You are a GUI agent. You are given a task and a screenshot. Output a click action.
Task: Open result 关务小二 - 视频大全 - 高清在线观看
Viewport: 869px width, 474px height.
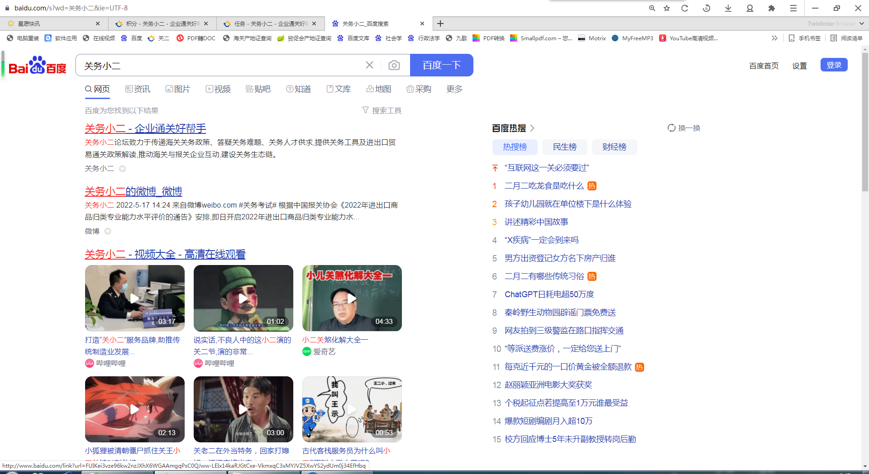coord(165,254)
